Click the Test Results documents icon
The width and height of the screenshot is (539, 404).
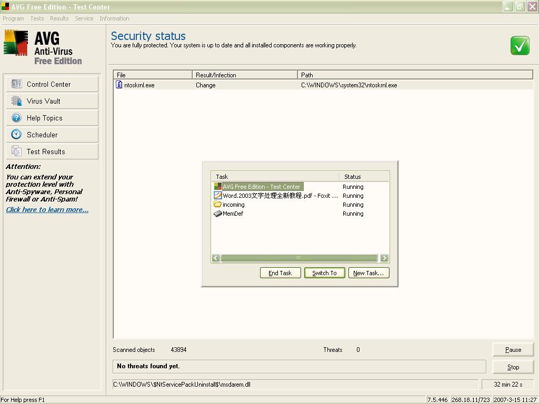click(x=16, y=151)
